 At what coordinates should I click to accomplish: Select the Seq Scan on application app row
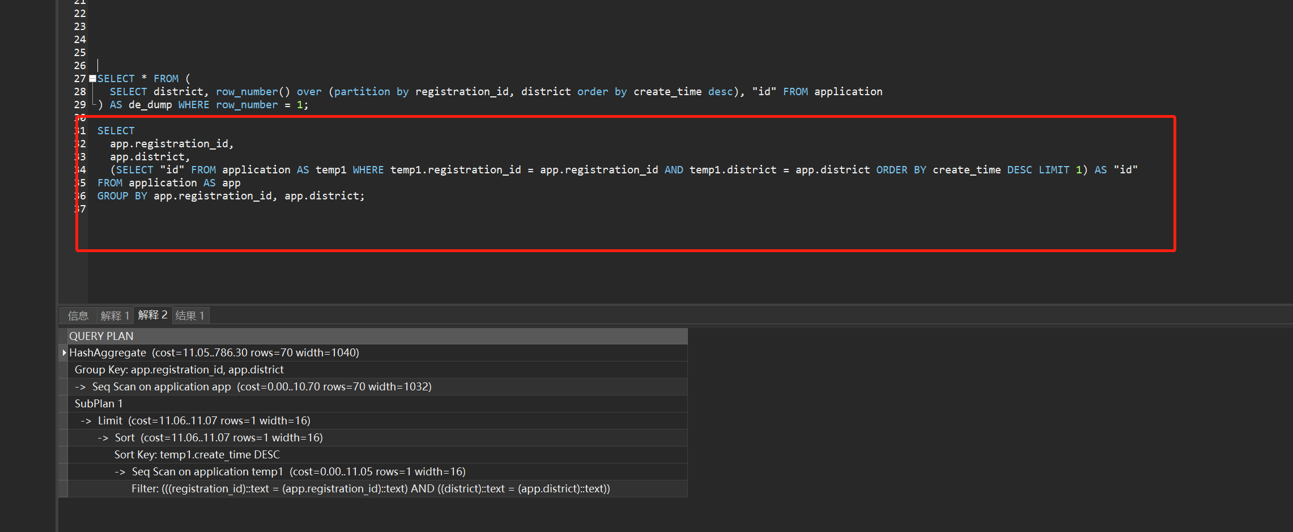(x=377, y=386)
